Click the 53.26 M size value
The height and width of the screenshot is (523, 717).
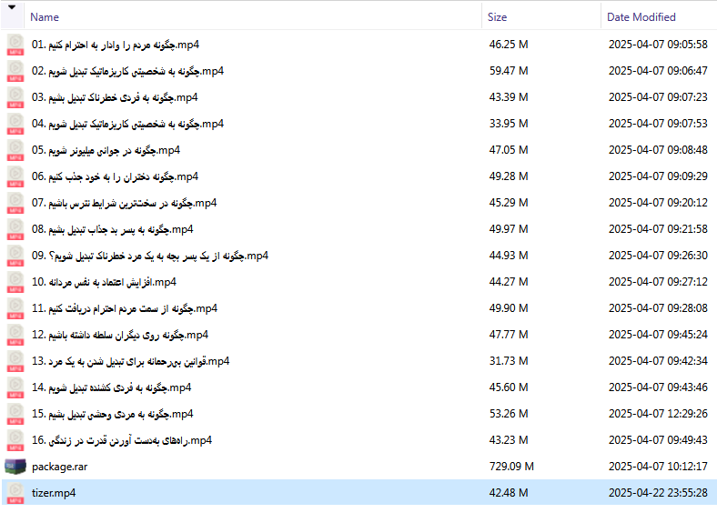pos(509,414)
